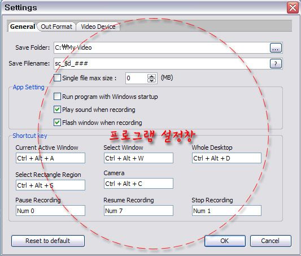Click the 'Whole Desktop' label
301x256 pixels.
[212, 147]
